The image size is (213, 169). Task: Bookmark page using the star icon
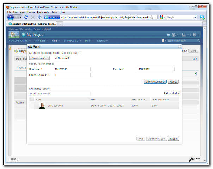152,17
